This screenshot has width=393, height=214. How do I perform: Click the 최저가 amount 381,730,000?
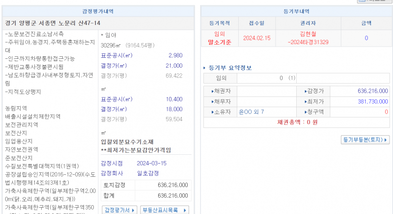coord(366,101)
